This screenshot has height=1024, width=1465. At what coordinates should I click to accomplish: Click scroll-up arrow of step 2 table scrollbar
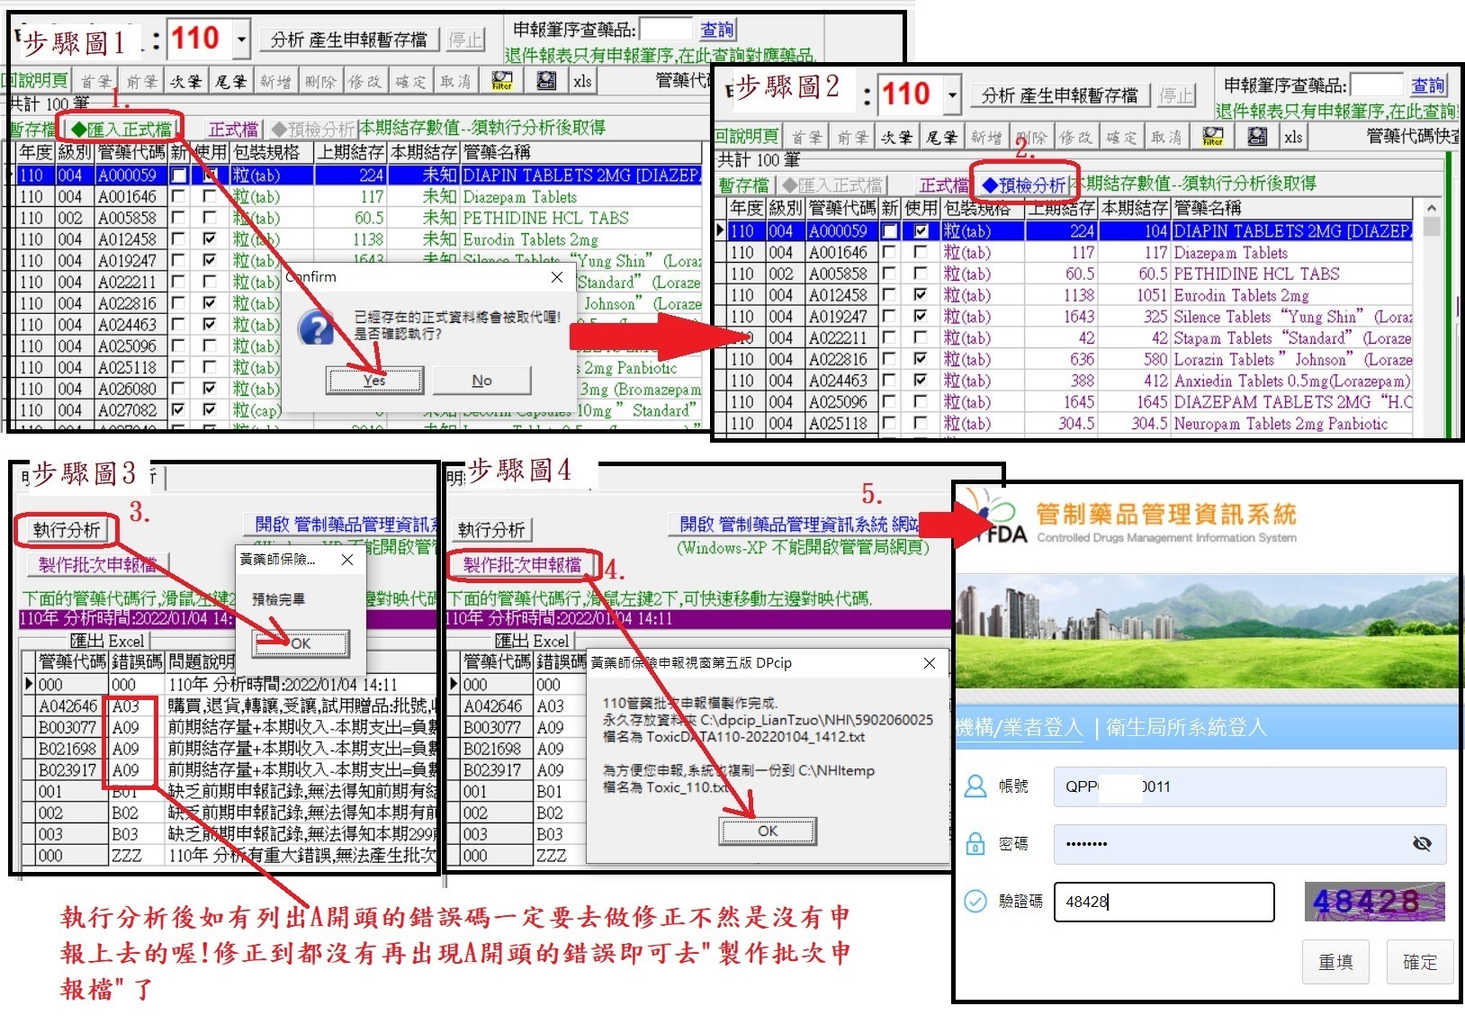click(1431, 208)
